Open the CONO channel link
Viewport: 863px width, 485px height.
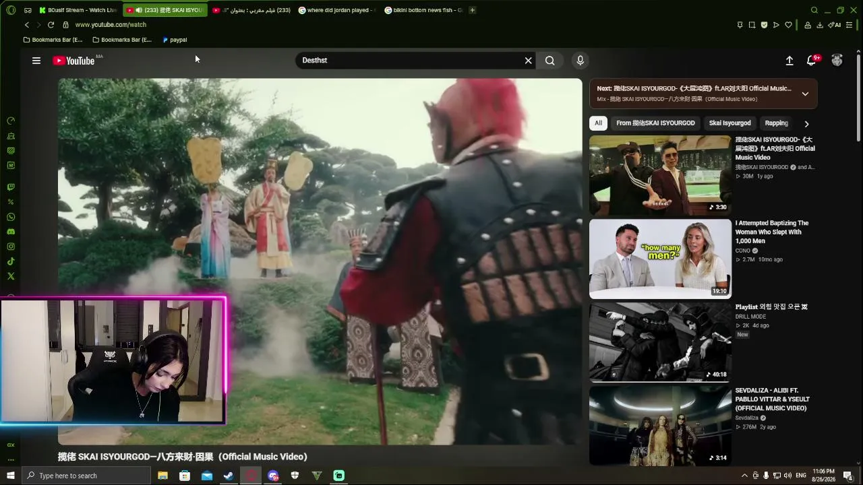tap(742, 251)
